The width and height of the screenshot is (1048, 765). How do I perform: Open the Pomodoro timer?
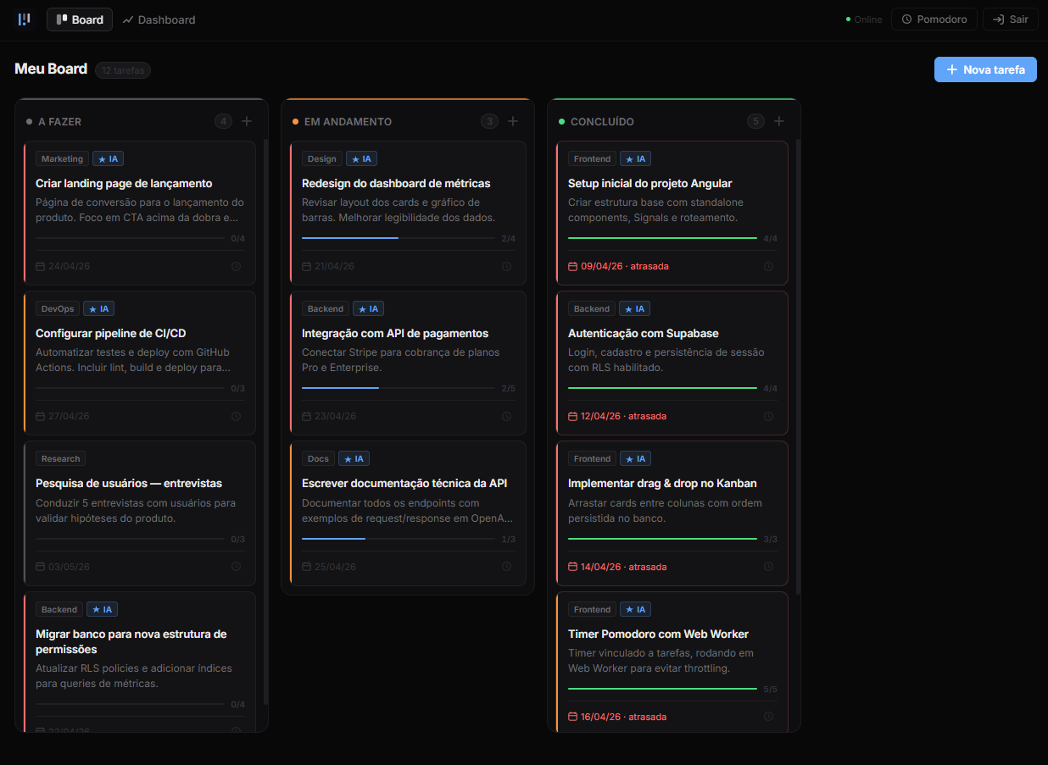click(934, 19)
